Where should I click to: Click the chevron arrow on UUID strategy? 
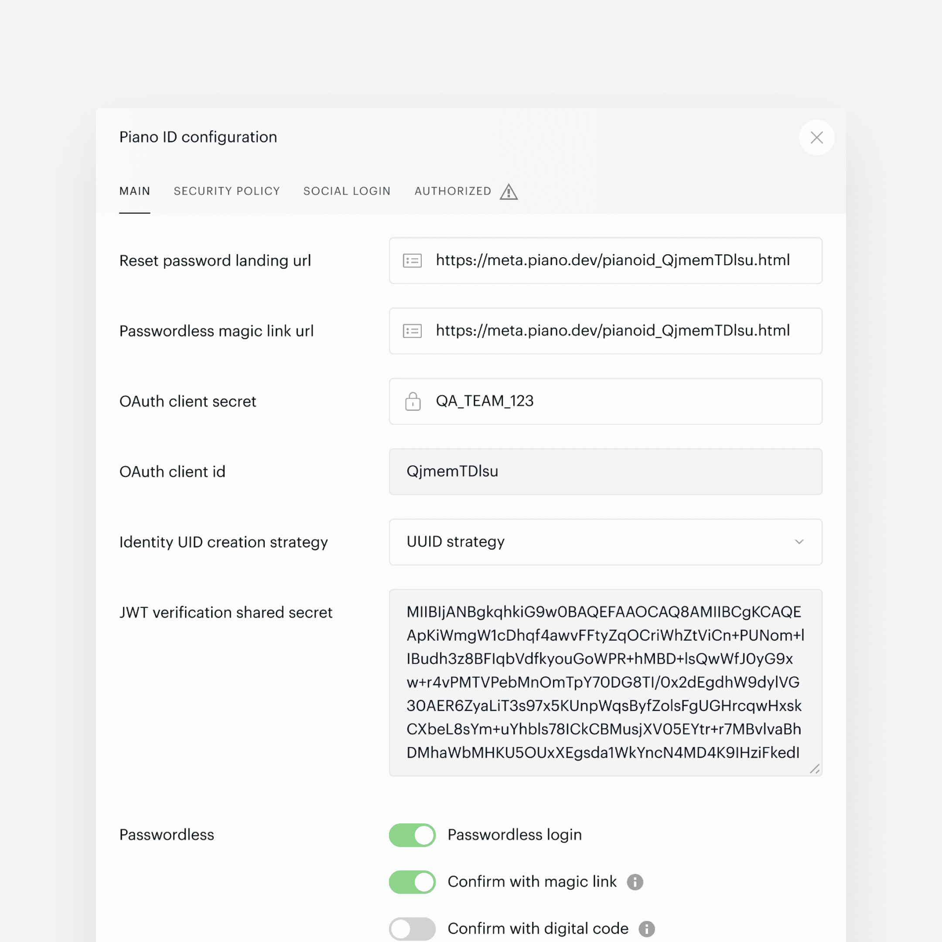[x=799, y=542]
